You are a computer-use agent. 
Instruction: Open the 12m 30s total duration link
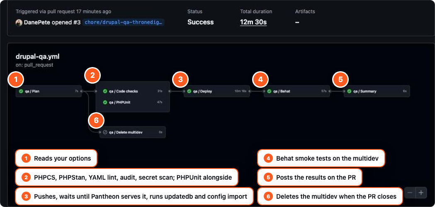tap(253, 22)
